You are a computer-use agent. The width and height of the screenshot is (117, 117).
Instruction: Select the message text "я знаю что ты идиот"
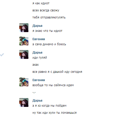[x=47, y=31]
